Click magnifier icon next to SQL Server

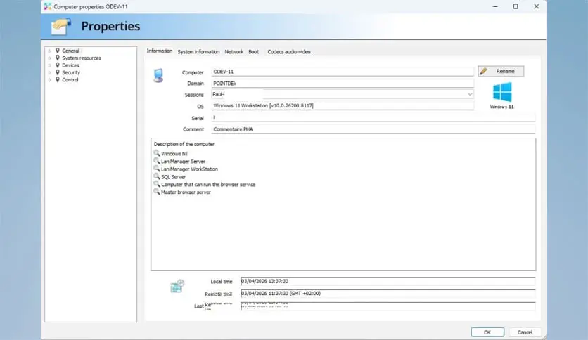[x=157, y=176]
